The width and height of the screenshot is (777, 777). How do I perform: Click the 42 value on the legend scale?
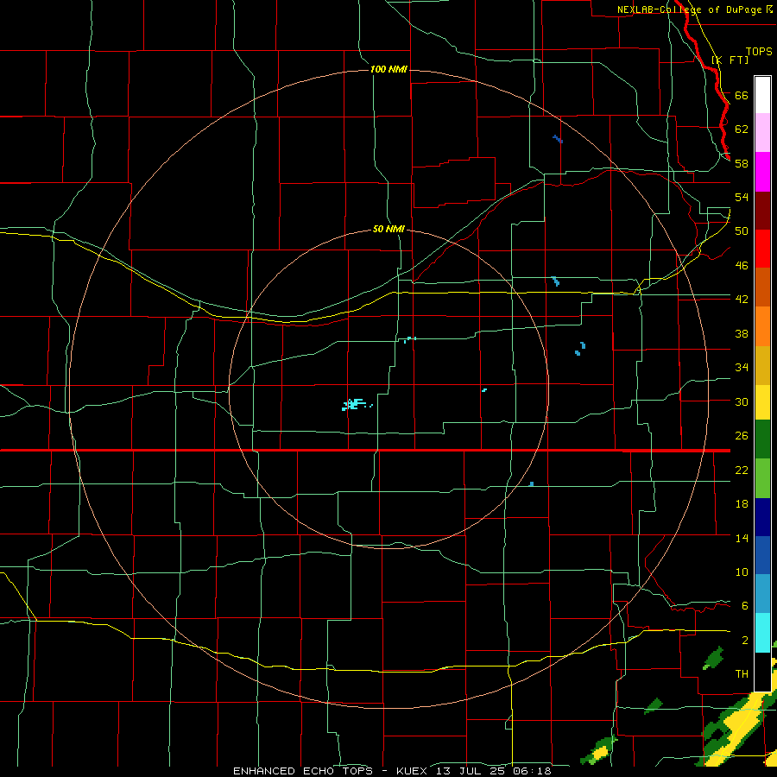coord(742,300)
